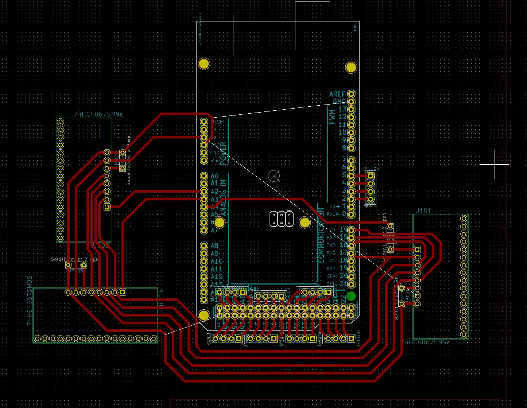Select the square pad of header JP1104

pyautogui.click(x=371, y=176)
